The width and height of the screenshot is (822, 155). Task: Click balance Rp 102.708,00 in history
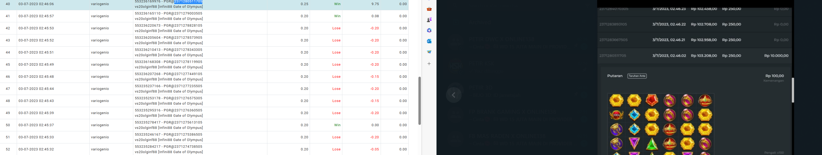(704, 24)
